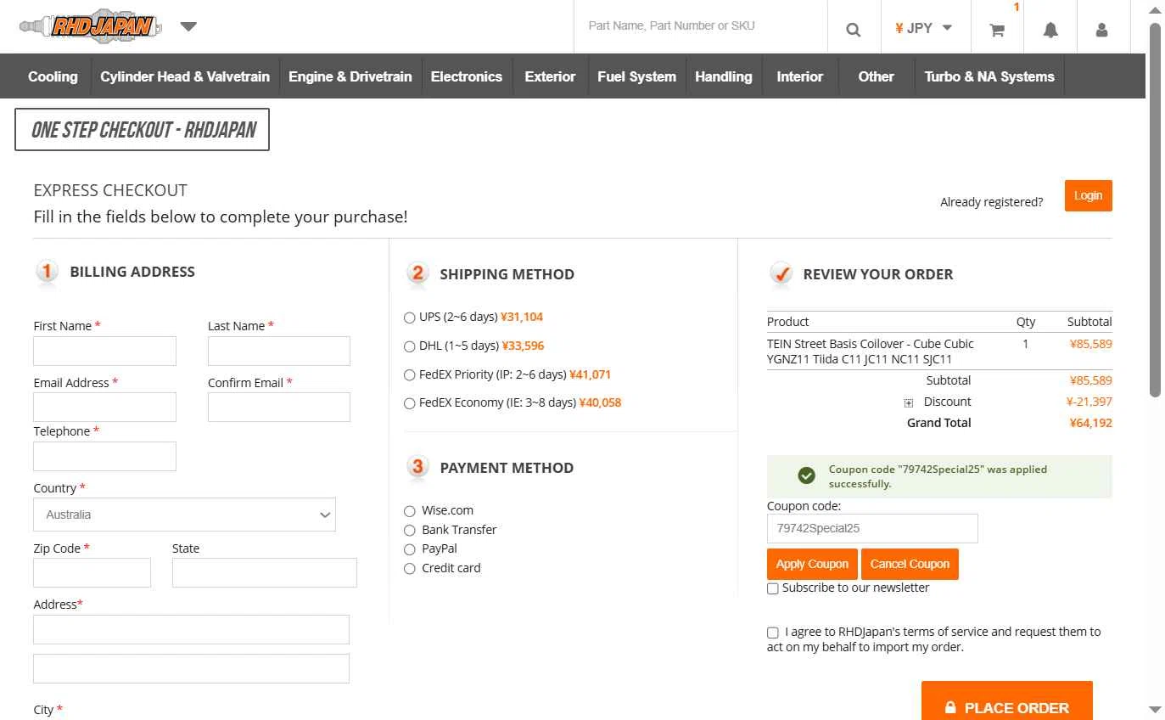Open the JPY currency selector

923,28
